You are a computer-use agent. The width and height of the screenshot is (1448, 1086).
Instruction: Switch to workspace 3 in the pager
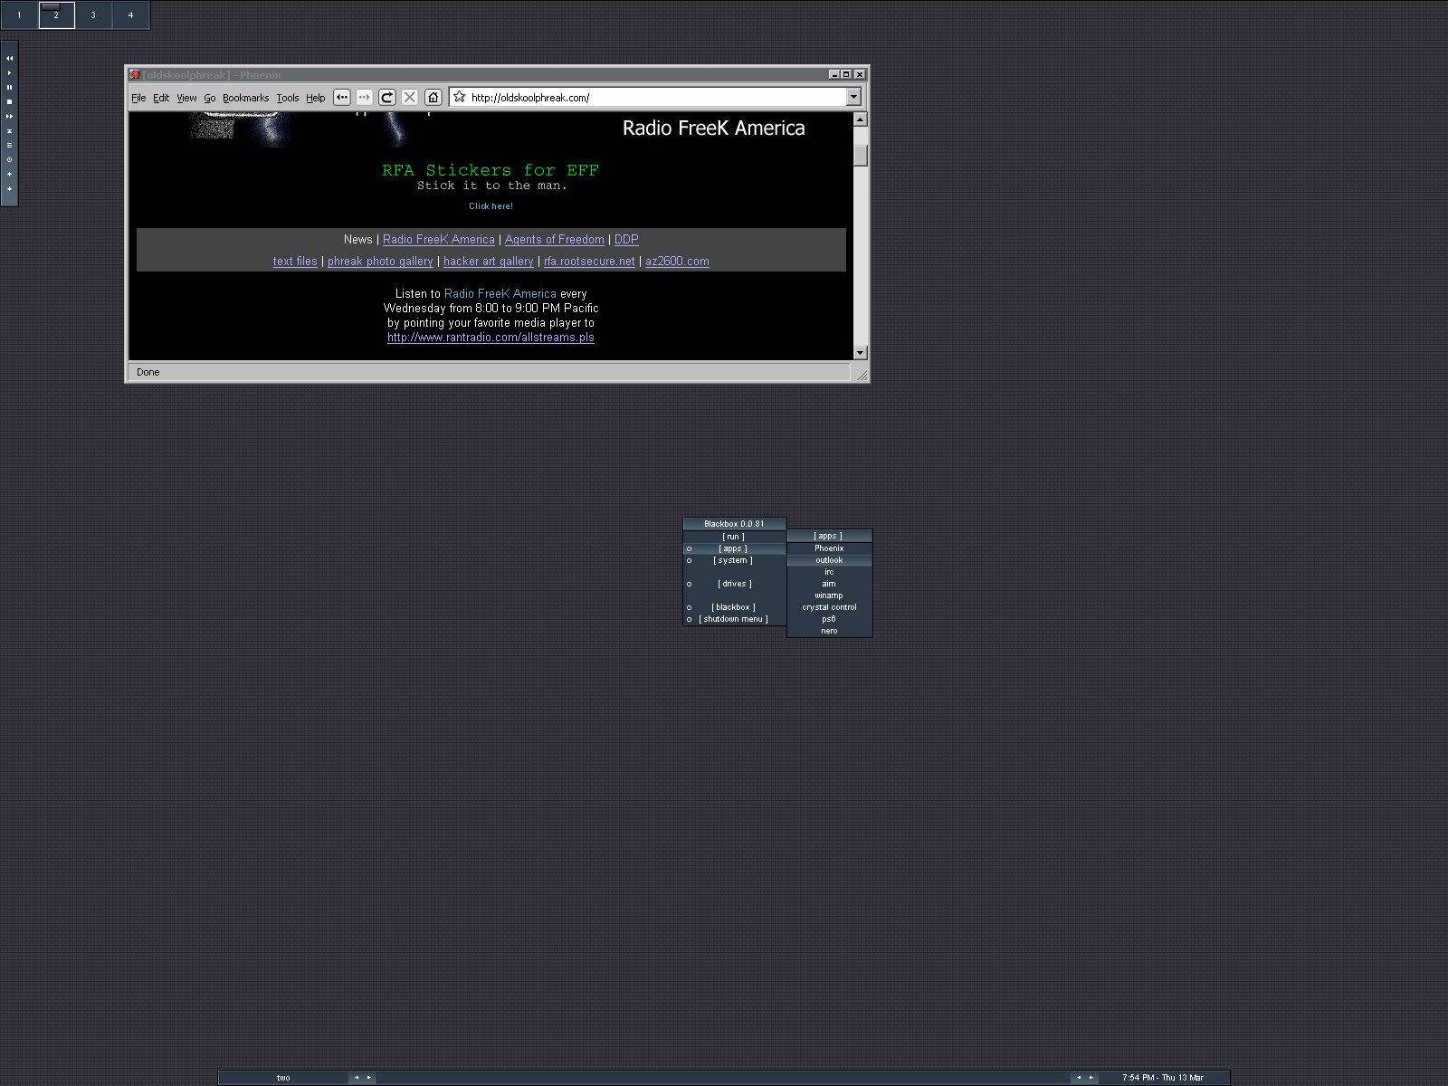[93, 14]
